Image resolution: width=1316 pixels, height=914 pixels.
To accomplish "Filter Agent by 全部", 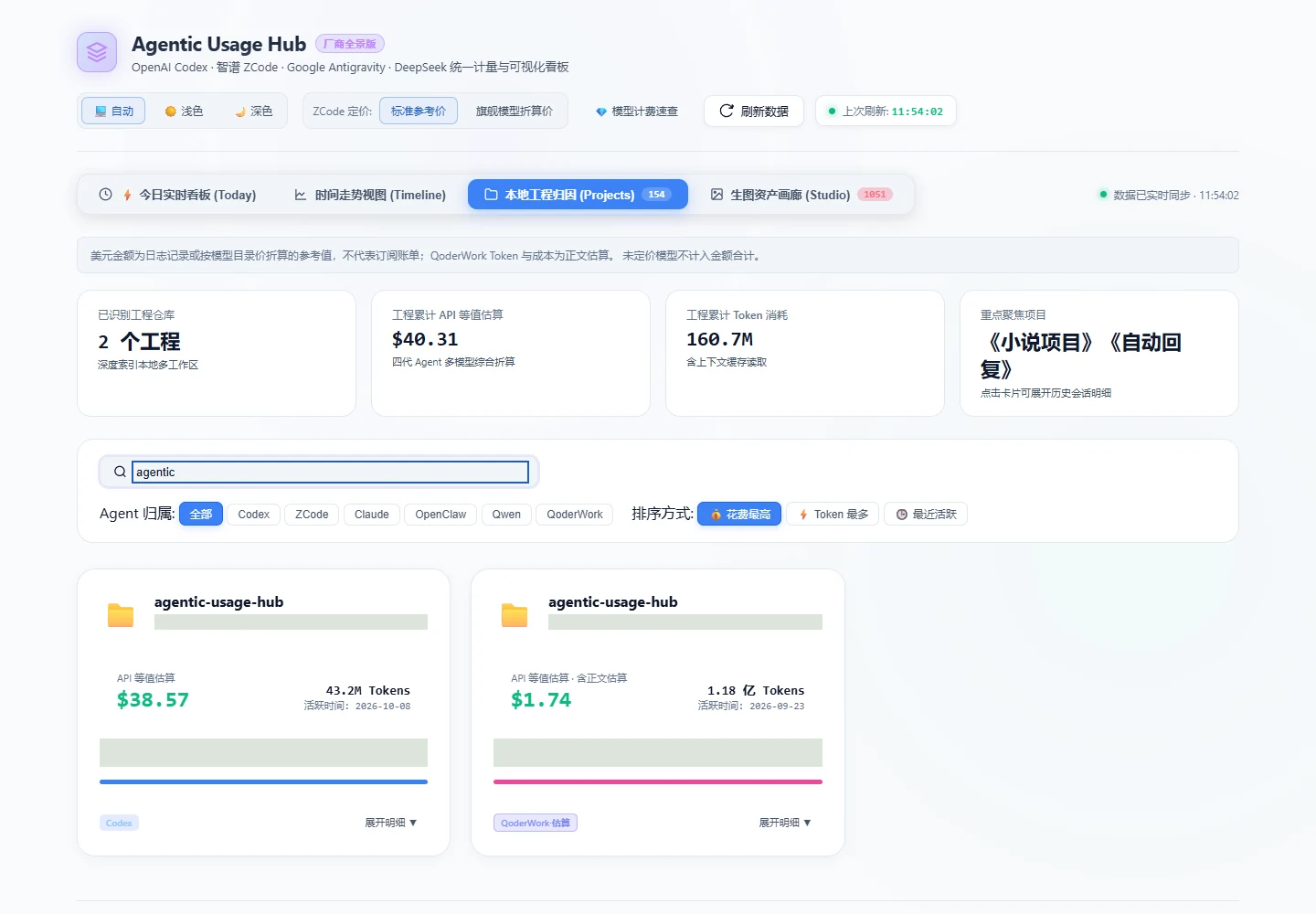I will 201,515.
